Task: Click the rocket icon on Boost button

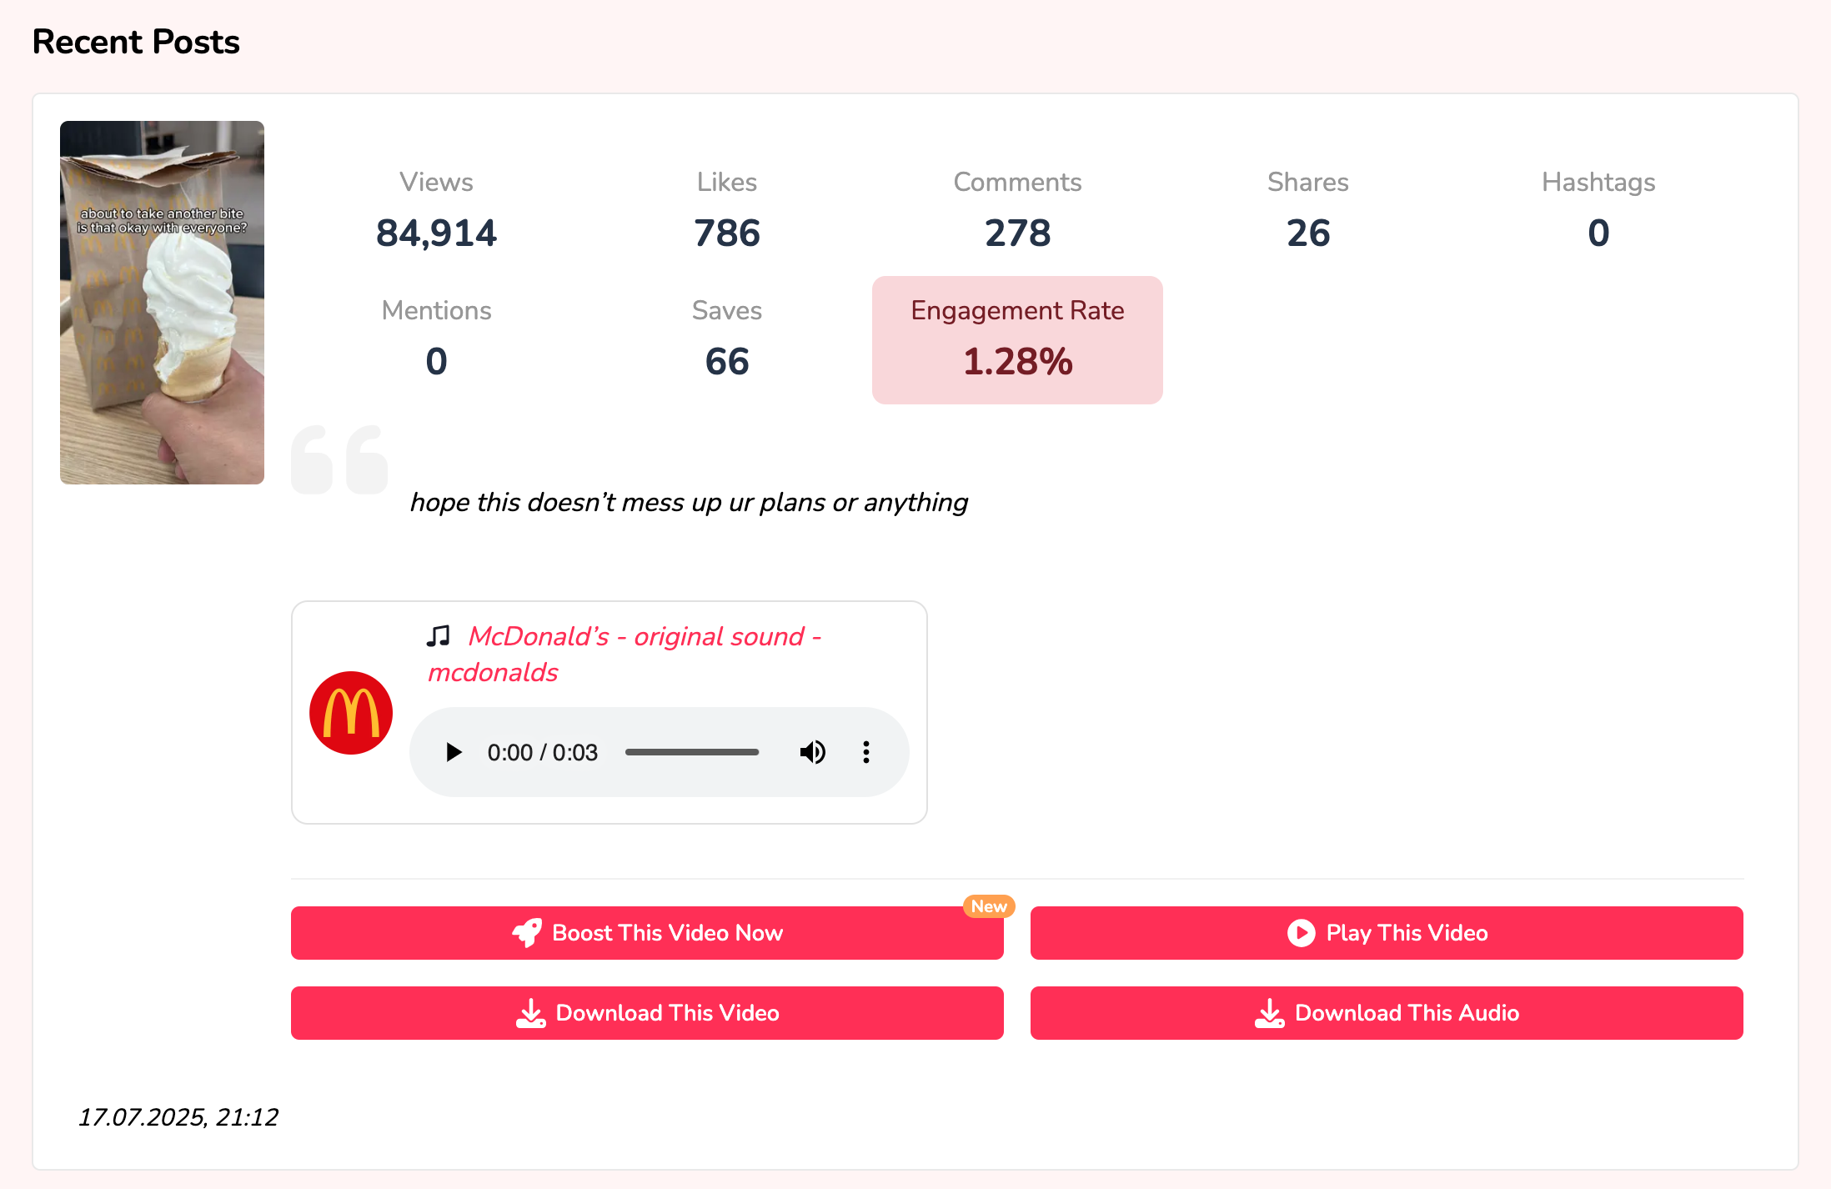Action: click(x=527, y=933)
